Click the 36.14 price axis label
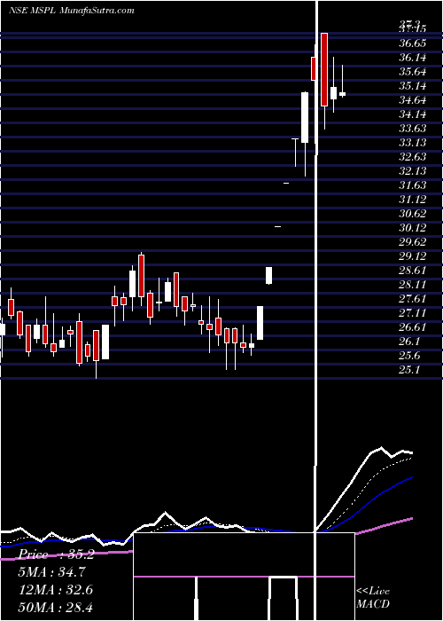This screenshot has width=443, height=621. (x=413, y=58)
